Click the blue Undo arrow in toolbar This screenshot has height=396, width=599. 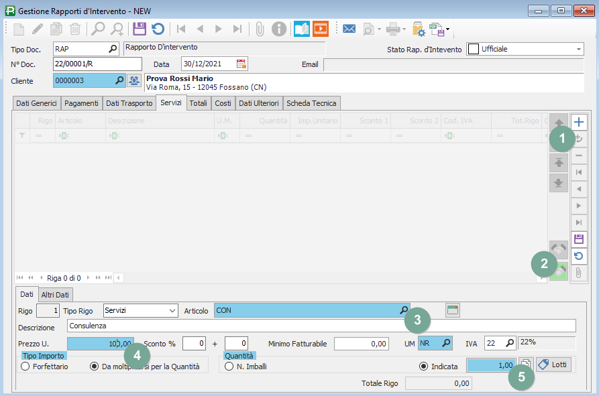[158, 29]
